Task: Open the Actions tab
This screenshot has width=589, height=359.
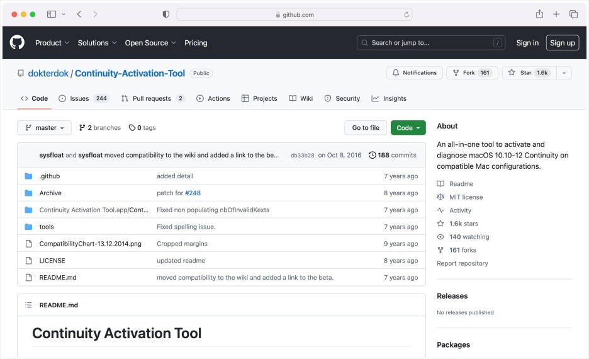Action: point(213,98)
